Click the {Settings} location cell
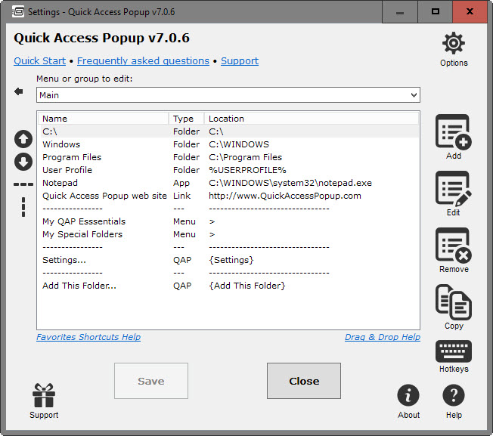Viewport: 493px width, 436px height. point(231,260)
